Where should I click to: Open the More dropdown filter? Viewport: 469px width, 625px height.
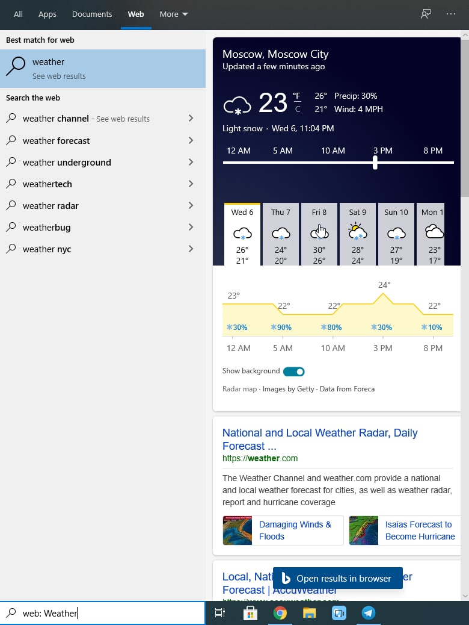174,14
